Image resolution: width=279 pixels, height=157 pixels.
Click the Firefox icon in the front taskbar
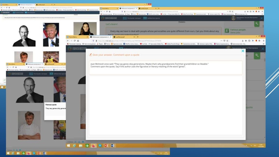93,145
